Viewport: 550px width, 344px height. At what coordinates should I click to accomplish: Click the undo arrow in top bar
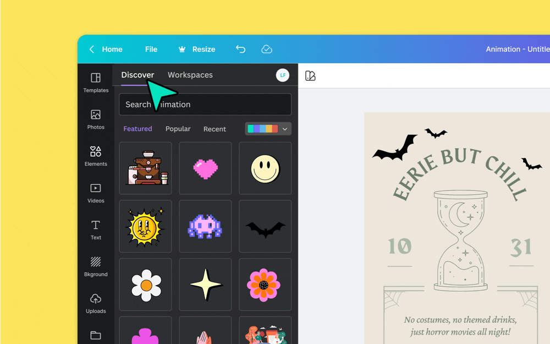tap(241, 49)
